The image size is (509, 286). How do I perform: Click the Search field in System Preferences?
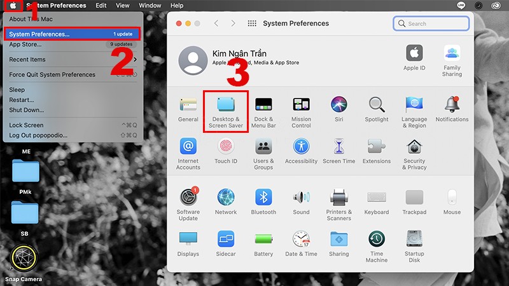[431, 24]
